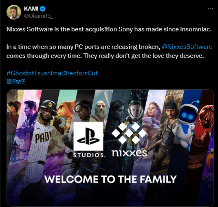Click the nixxes wordmark text in the image

click(129, 153)
